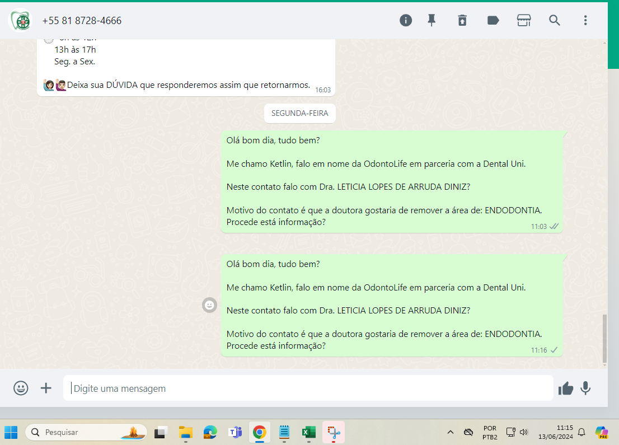619x445 pixels.
Task: Open the three-dot chat menu
Action: click(585, 20)
